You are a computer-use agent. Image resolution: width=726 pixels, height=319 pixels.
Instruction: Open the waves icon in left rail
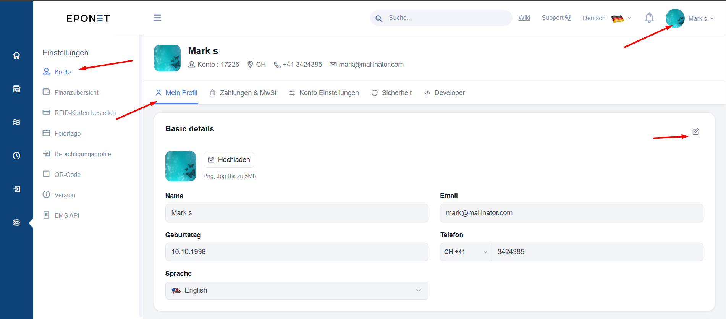click(x=16, y=122)
